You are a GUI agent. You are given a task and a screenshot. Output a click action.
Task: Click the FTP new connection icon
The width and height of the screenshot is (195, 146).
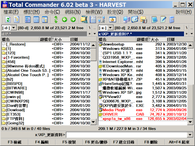click(101, 19)
